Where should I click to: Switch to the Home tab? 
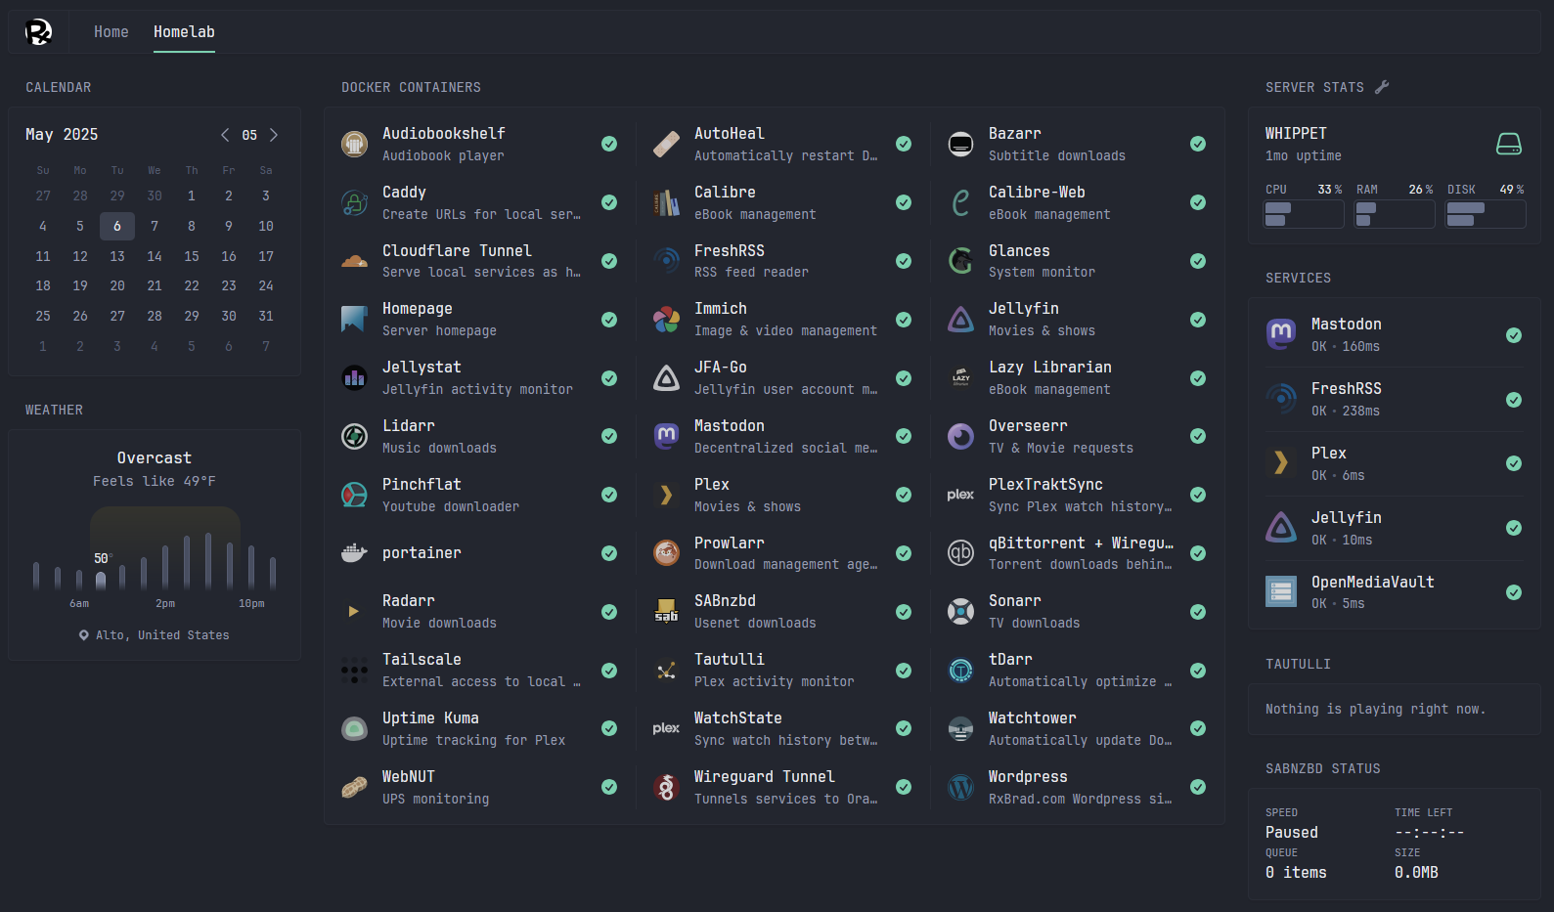(111, 32)
